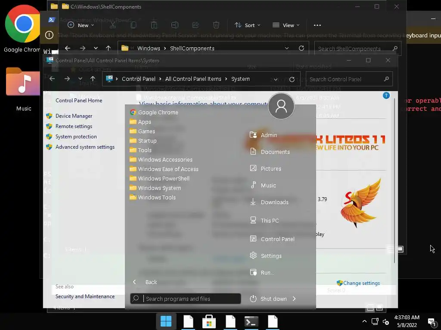441x330 pixels.
Task: Go to Control Panel Home
Action: [x=79, y=101]
